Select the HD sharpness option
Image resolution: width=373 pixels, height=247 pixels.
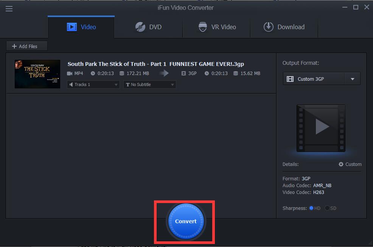[x=311, y=208]
